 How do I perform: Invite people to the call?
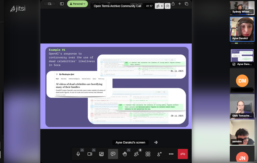pos(159,154)
